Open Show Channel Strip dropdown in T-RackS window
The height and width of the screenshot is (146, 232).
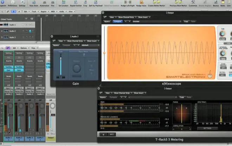(x=123, y=93)
